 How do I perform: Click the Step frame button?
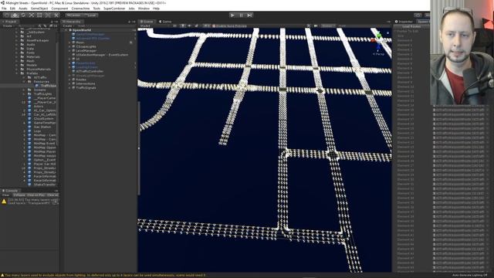tap(249, 15)
